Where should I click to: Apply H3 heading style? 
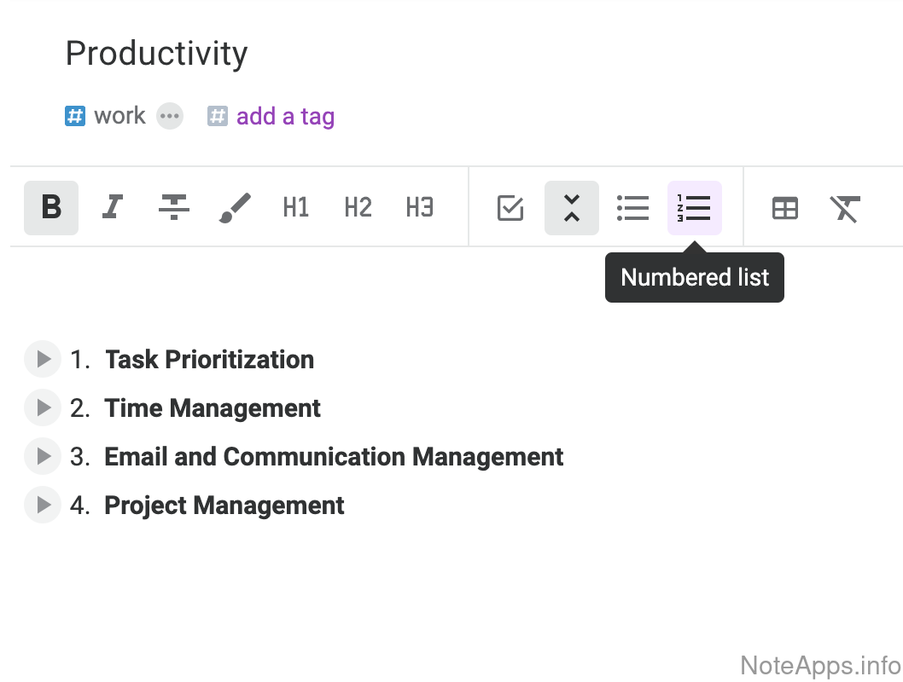tap(419, 207)
